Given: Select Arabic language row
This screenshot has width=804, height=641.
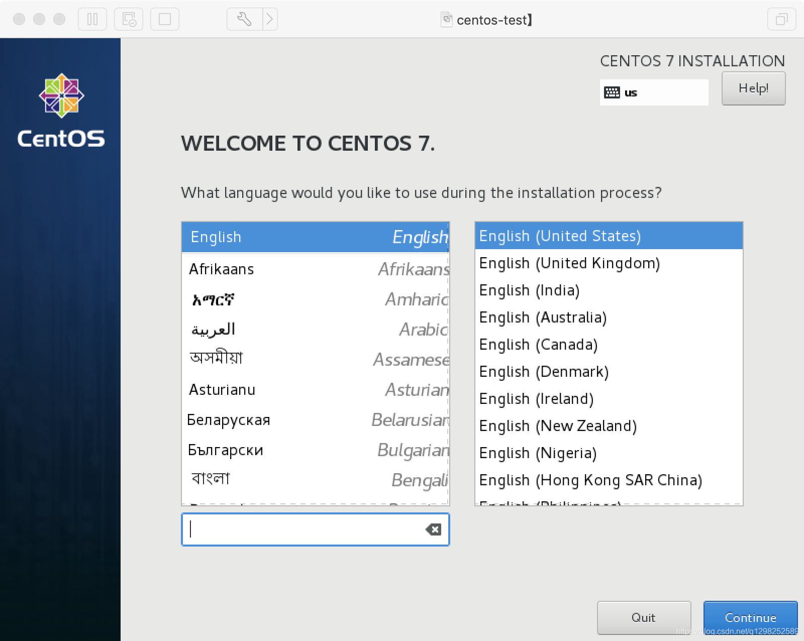Looking at the screenshot, I should pos(315,330).
